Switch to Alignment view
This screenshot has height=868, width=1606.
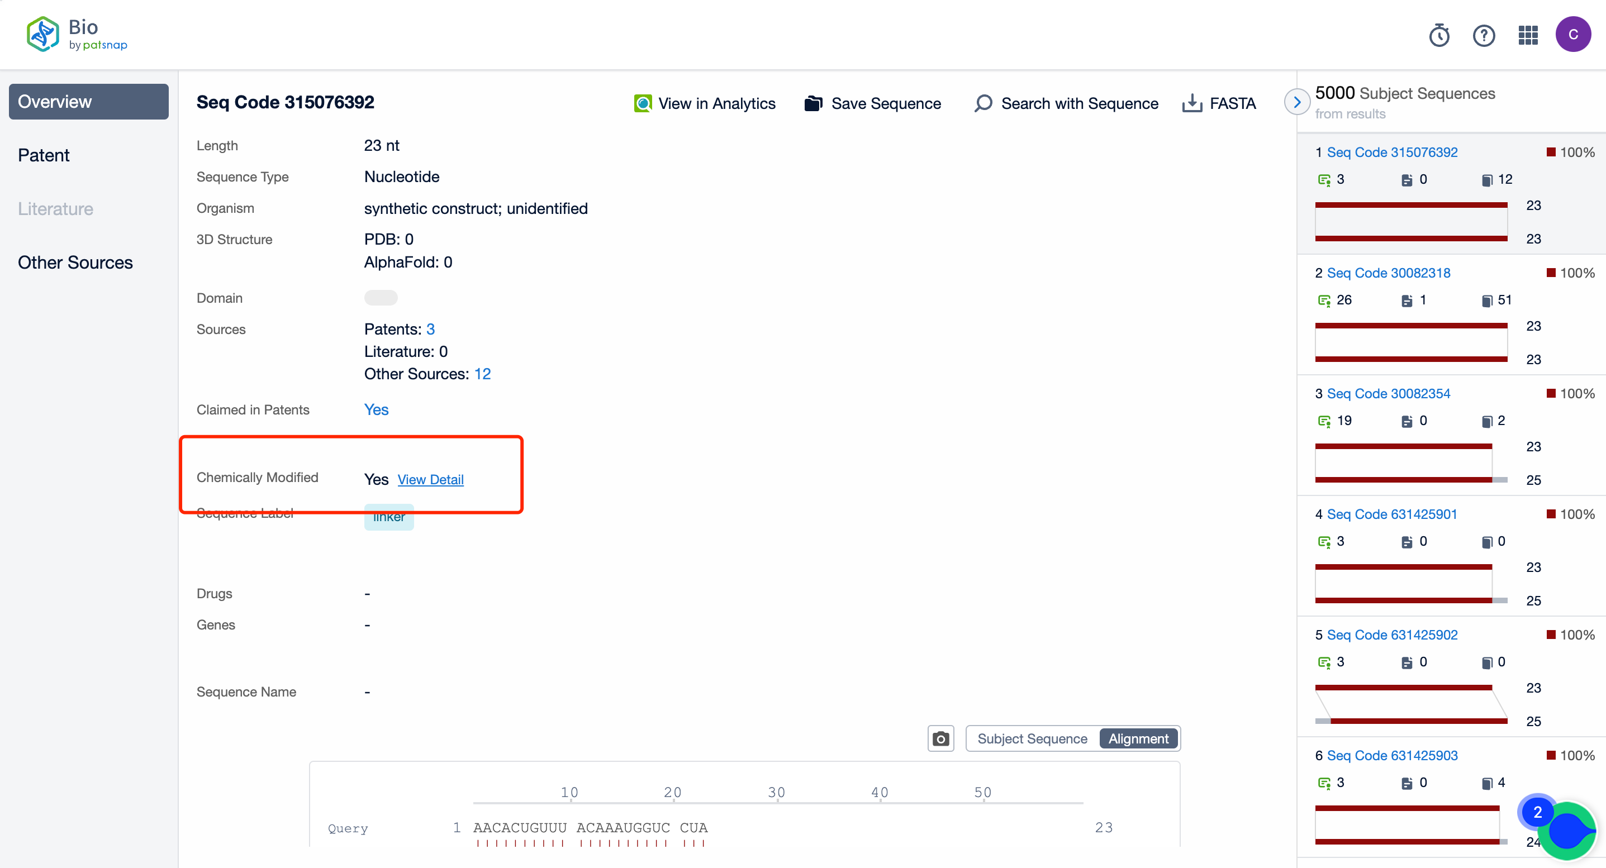[x=1138, y=738]
